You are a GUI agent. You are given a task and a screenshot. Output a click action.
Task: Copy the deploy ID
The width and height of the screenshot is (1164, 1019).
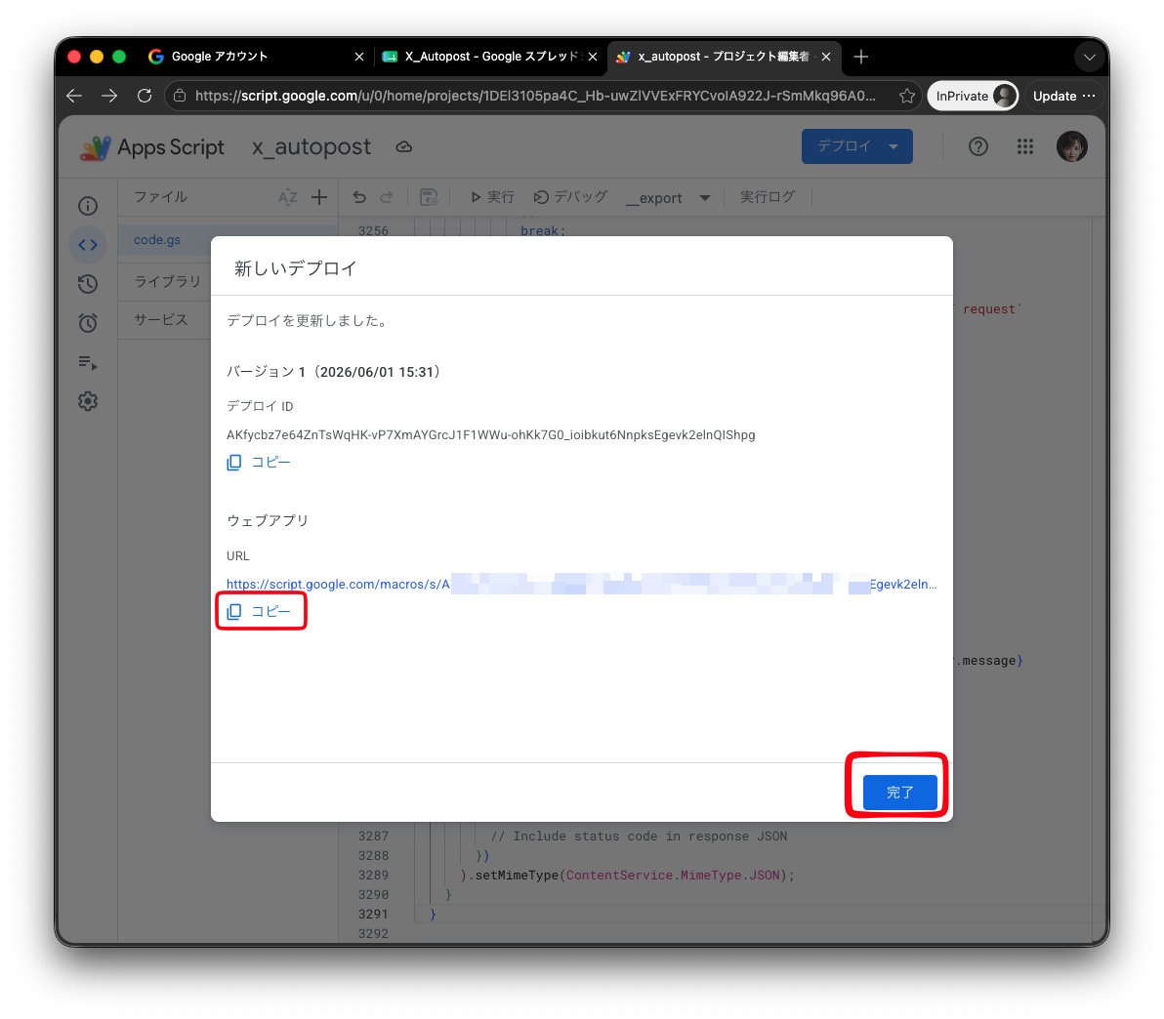click(x=259, y=462)
